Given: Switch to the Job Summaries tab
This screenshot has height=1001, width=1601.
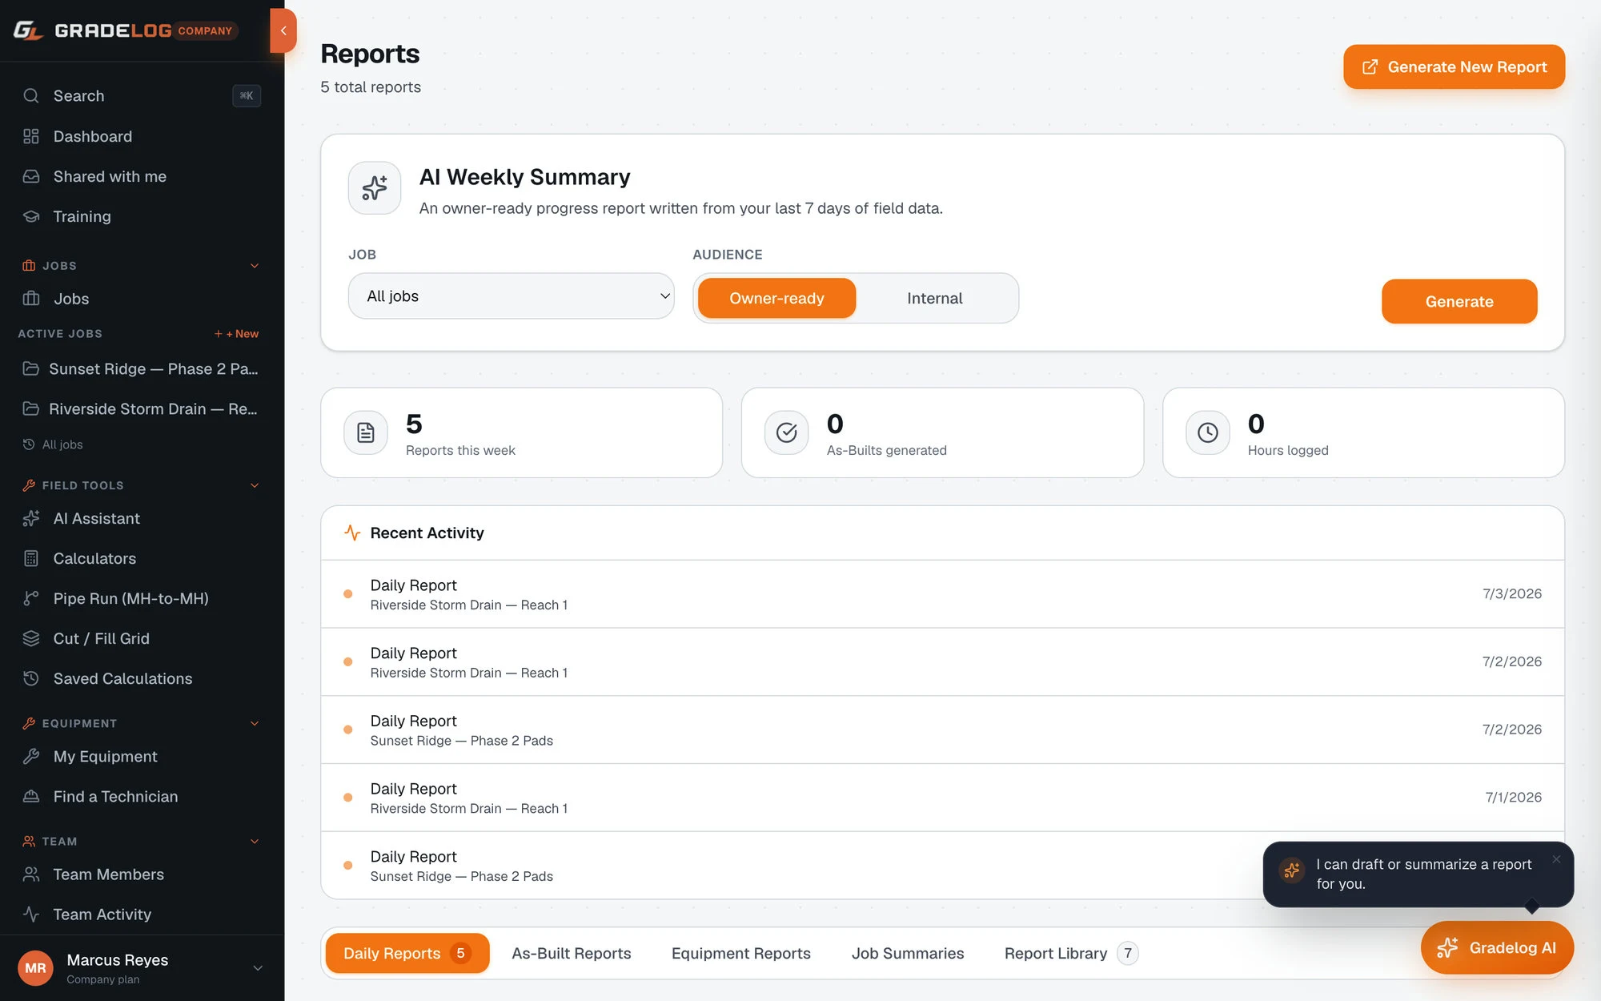Looking at the screenshot, I should 908,954.
